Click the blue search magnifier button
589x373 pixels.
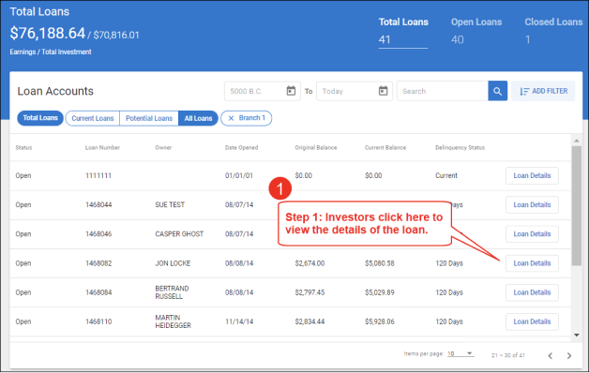tap(498, 91)
